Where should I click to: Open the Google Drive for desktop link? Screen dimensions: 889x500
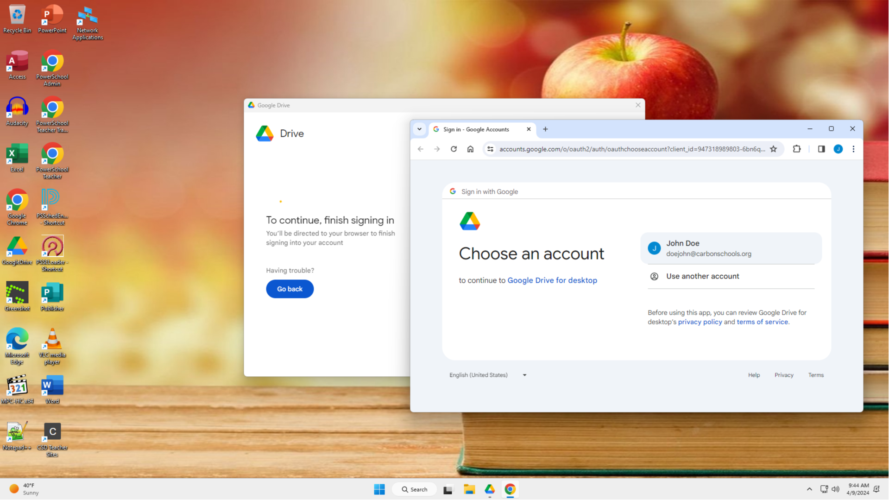[552, 280]
